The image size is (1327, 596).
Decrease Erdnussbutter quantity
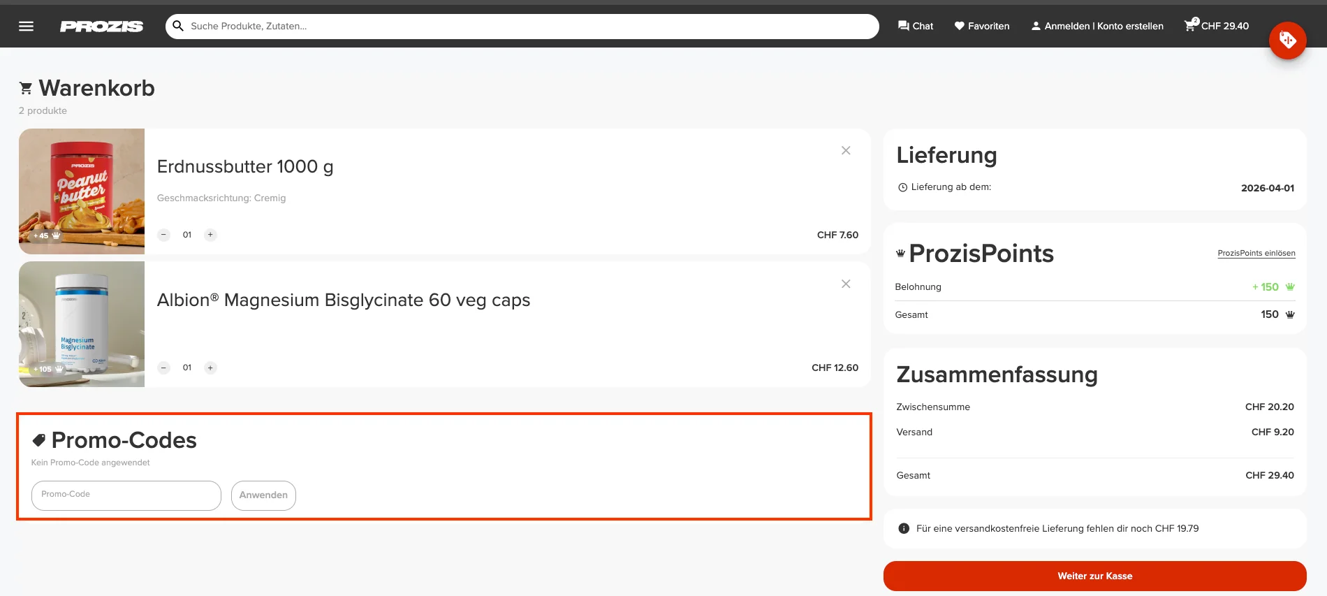click(x=163, y=235)
